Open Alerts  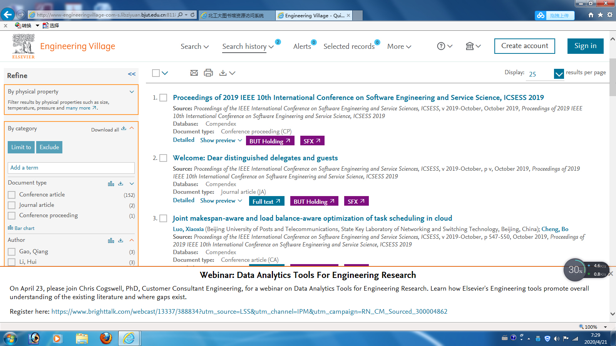pyautogui.click(x=302, y=46)
